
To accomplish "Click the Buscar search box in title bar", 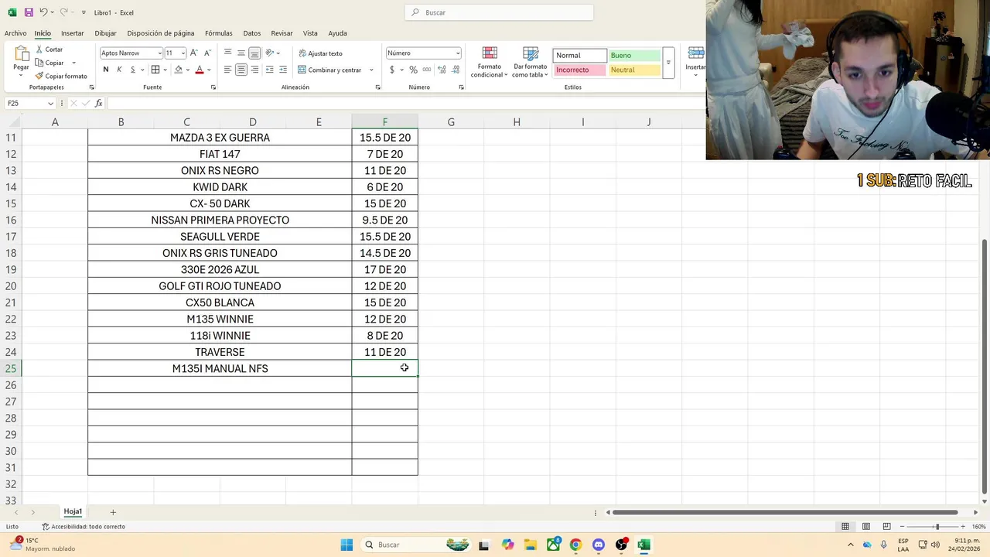I will (499, 12).
